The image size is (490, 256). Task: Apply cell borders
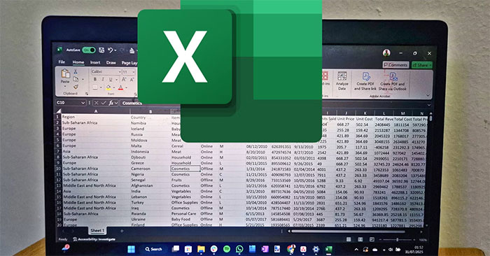[95, 87]
